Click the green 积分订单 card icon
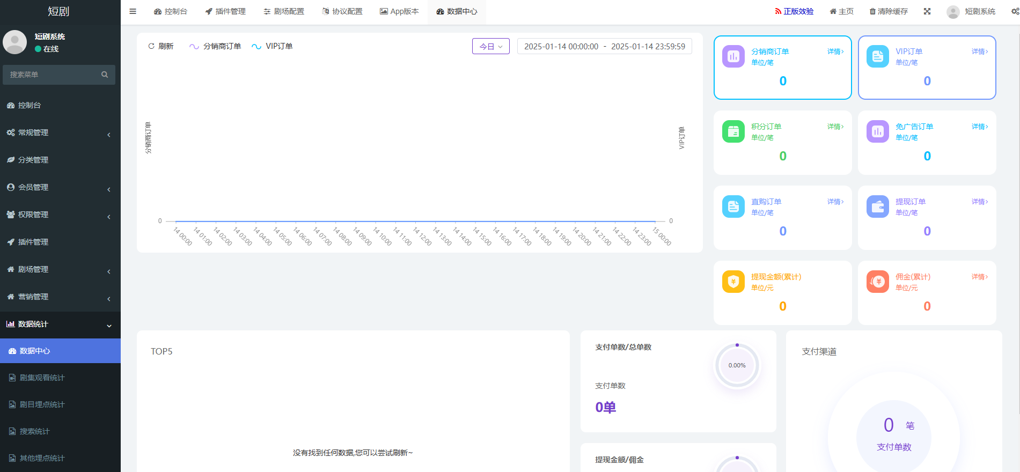This screenshot has width=1020, height=472. 733,131
